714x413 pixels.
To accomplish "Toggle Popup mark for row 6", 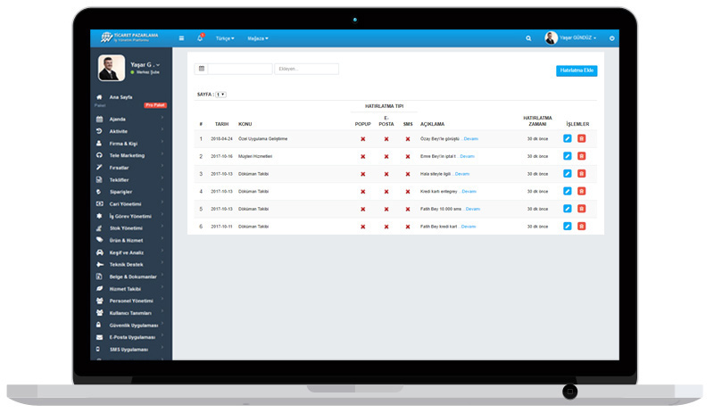I will (x=363, y=227).
